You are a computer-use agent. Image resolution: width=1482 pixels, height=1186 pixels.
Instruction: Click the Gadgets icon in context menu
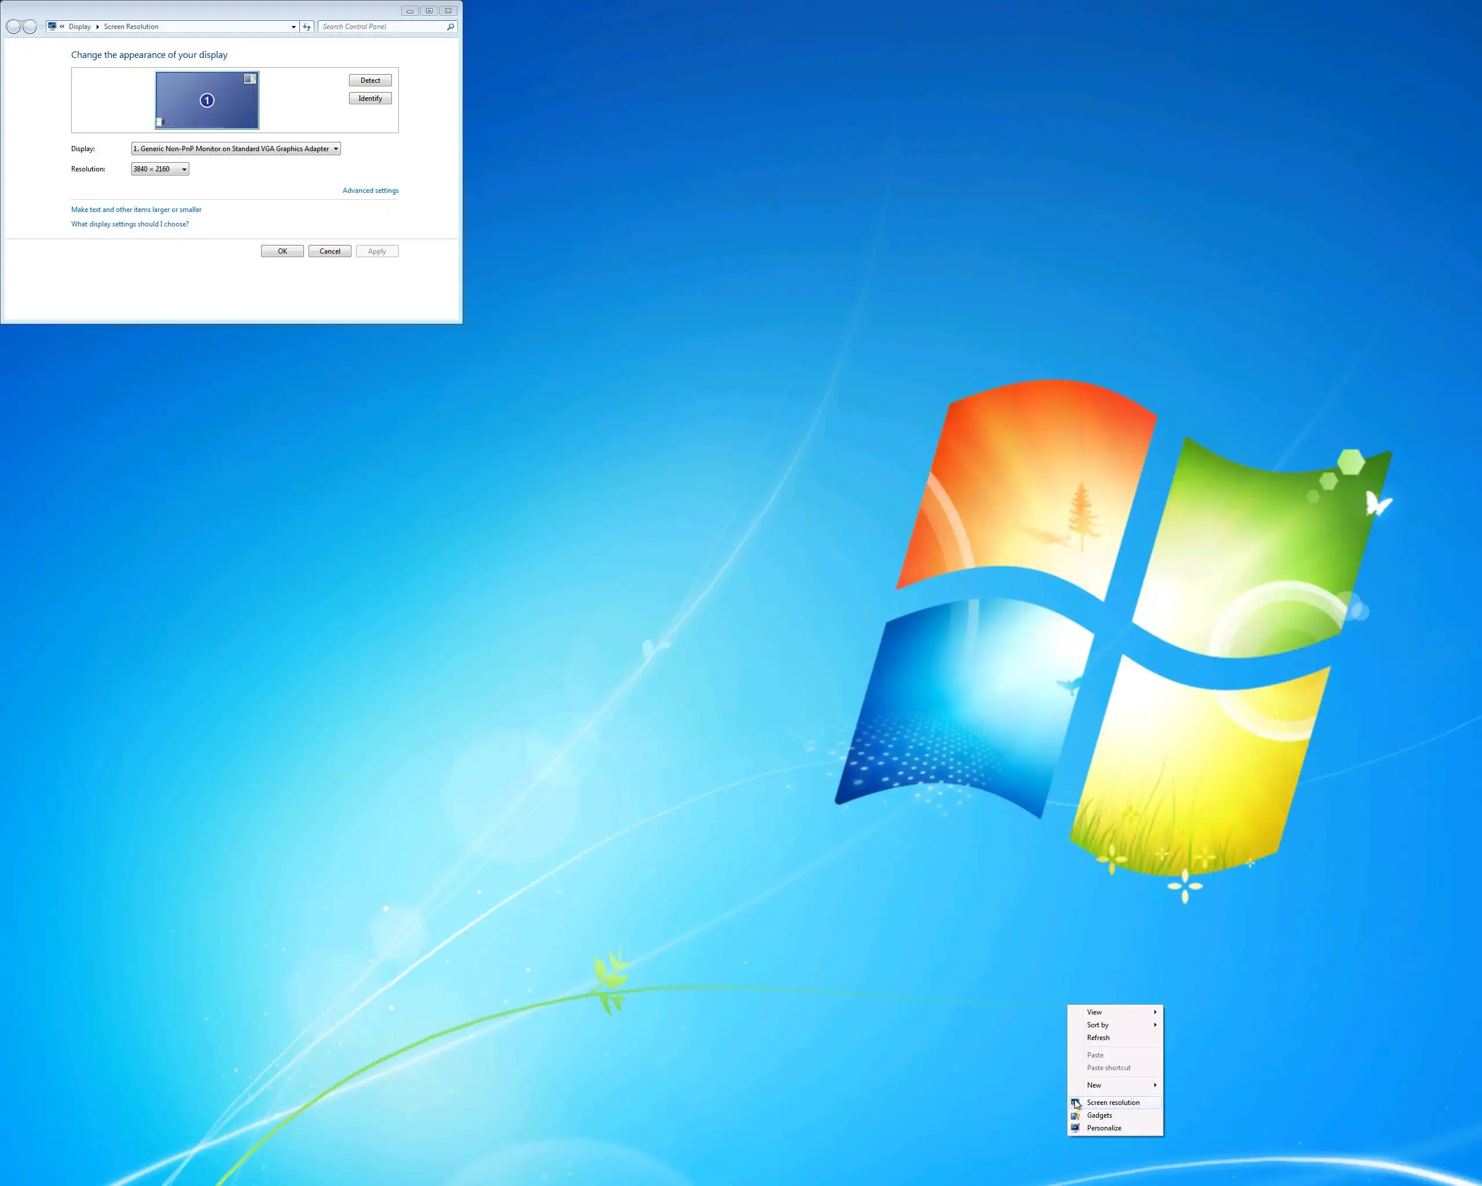pyautogui.click(x=1075, y=1115)
